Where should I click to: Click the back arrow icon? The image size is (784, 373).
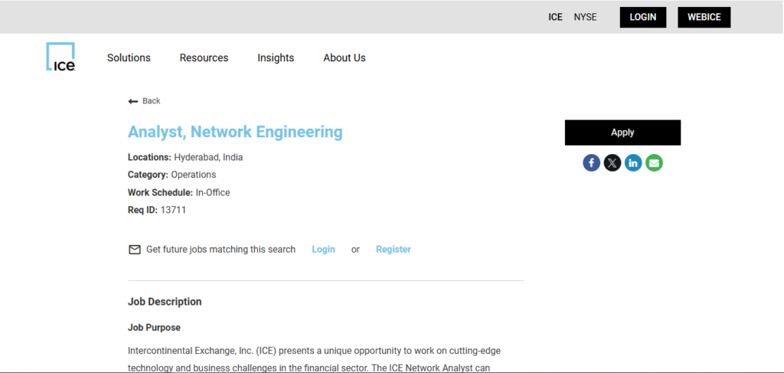[x=133, y=102]
